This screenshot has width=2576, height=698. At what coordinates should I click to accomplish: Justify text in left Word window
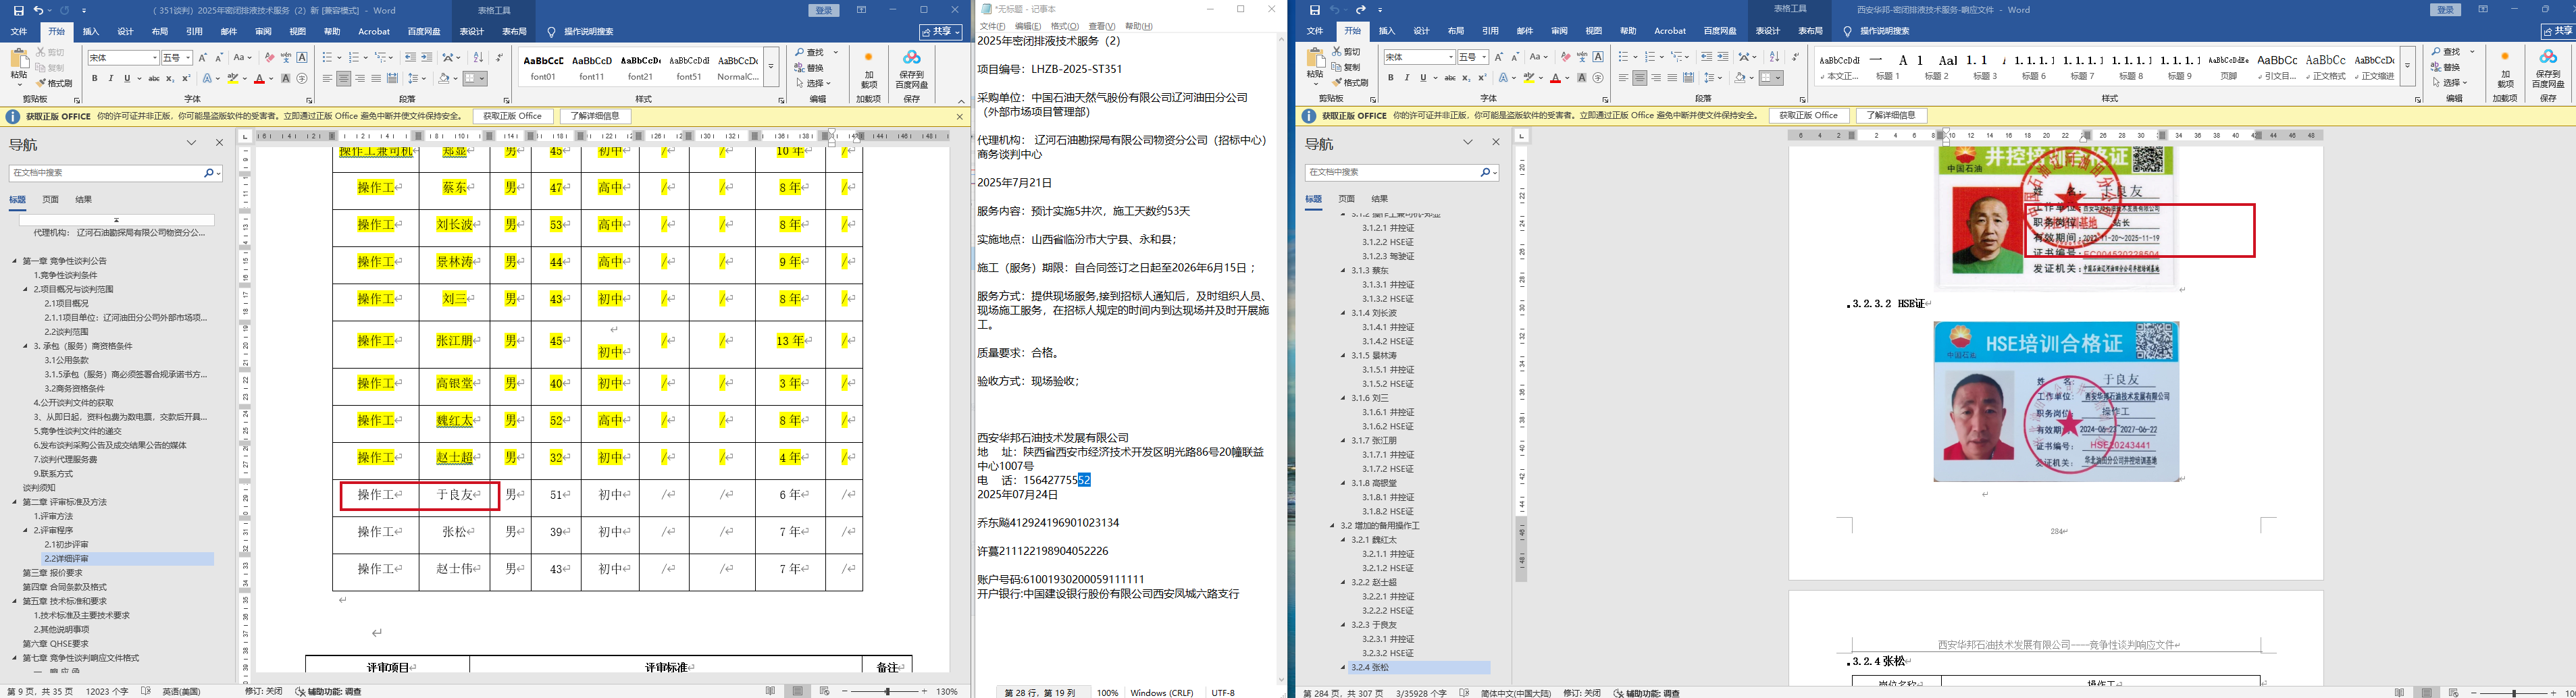click(x=376, y=78)
